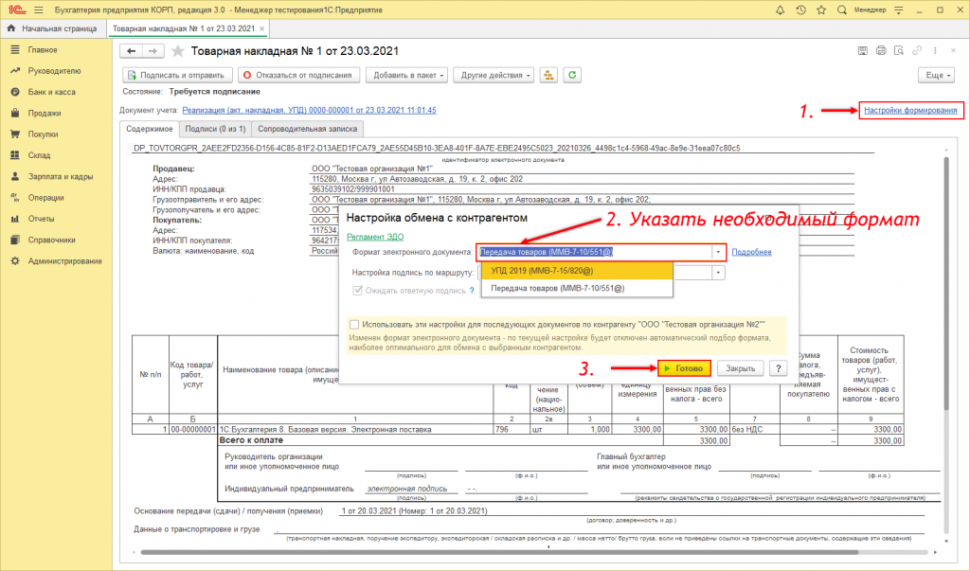970x571 pixels.
Task: Switch to Сопроводительная записка tab
Action: (x=308, y=130)
